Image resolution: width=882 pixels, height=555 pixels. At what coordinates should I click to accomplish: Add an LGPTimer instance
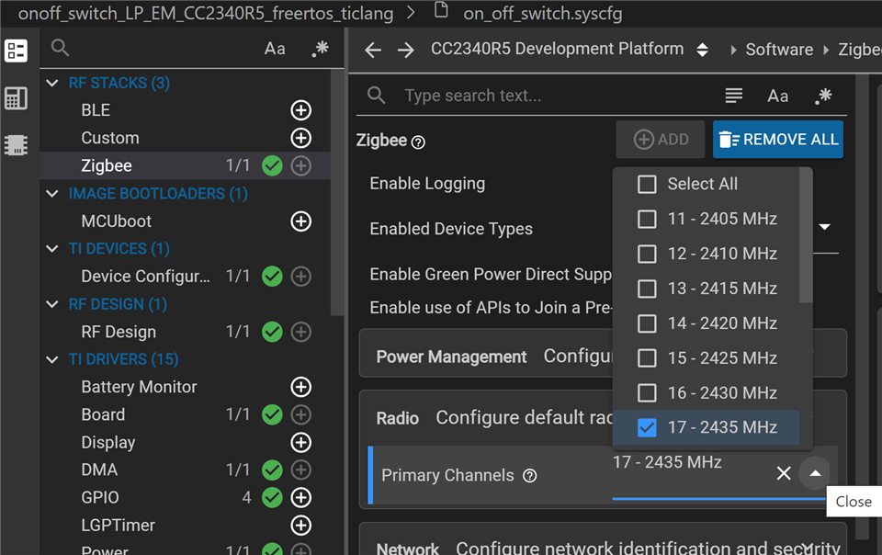(x=301, y=526)
